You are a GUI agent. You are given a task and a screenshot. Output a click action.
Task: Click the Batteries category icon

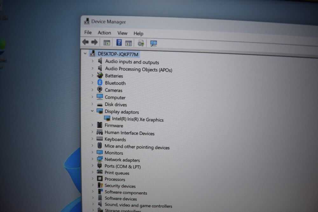pos(100,75)
